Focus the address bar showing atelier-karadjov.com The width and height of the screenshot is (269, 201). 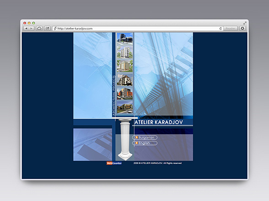[138, 28]
